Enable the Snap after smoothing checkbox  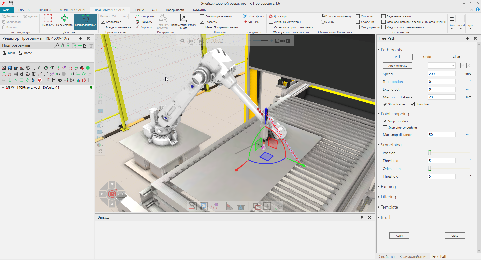(385, 127)
